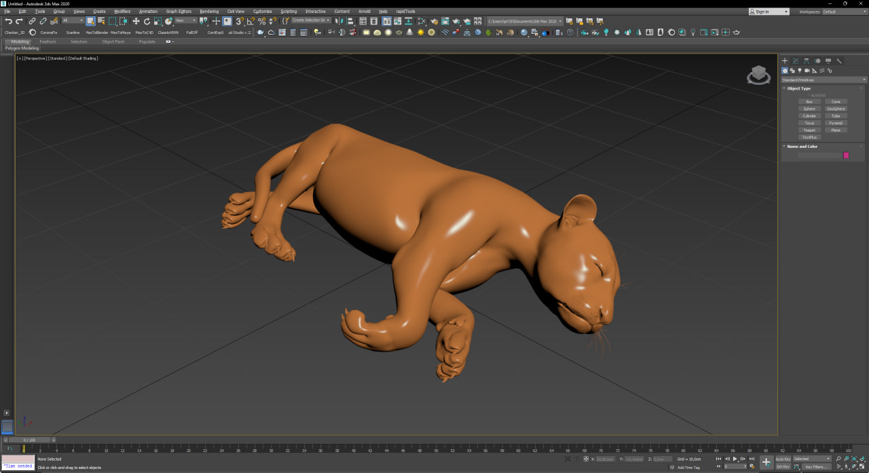The image size is (869, 473).
Task: Open Standard Primitives category dropdown
Action: pyautogui.click(x=824, y=80)
